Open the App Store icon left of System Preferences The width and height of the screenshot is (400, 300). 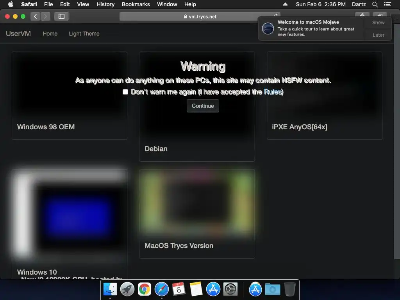click(213, 289)
